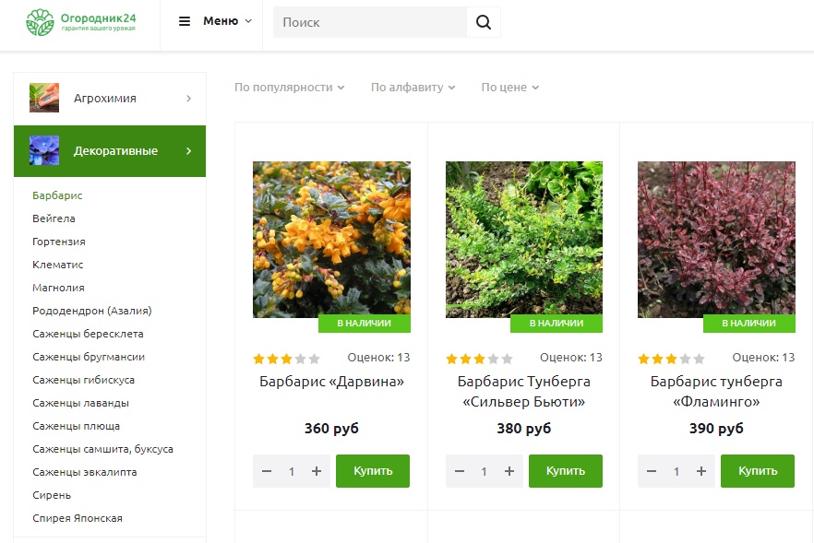This screenshot has width=814, height=543.
Task: Click the search magnifier icon
Action: (484, 22)
